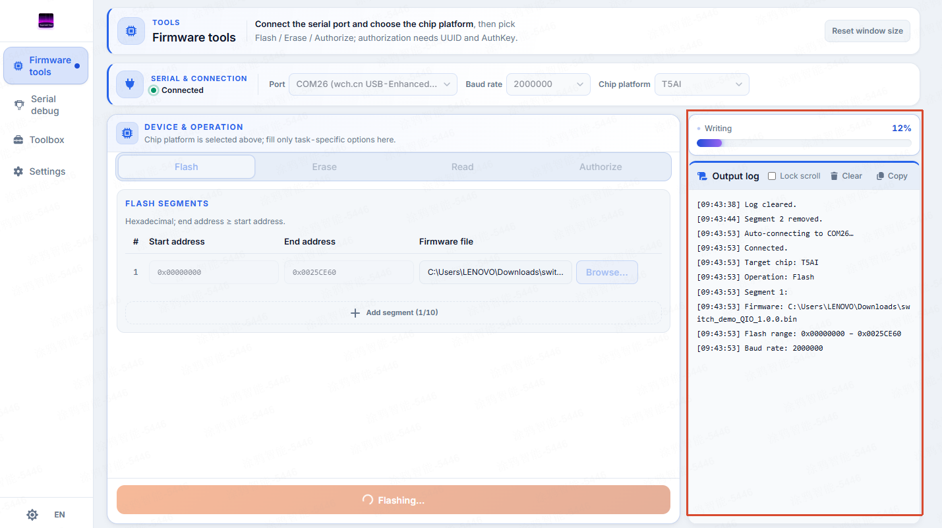Click the log line 'Auto-connecting to COM26…'
The height and width of the screenshot is (528, 942).
point(775,233)
